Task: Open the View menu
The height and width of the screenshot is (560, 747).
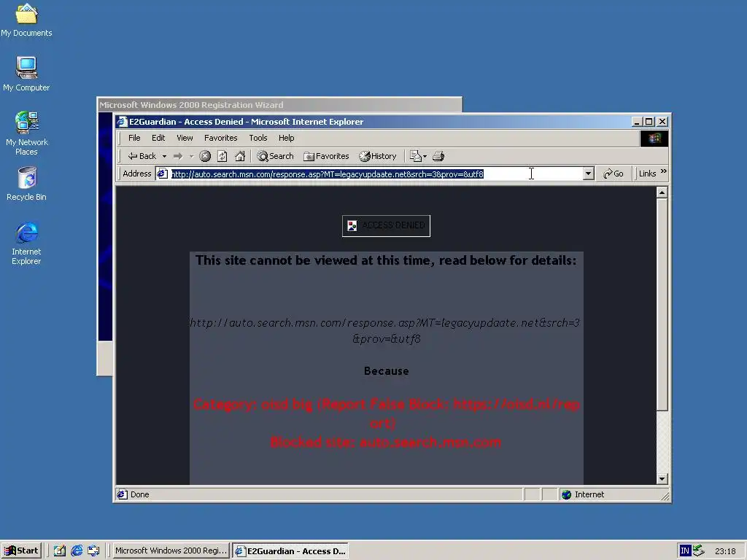Action: (x=185, y=138)
